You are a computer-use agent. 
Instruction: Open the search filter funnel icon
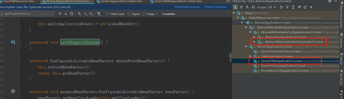pyautogui.click(x=99, y=14)
